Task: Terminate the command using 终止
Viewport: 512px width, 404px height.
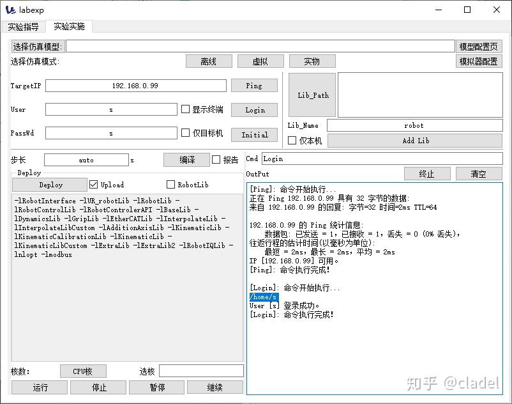Action: 427,173
